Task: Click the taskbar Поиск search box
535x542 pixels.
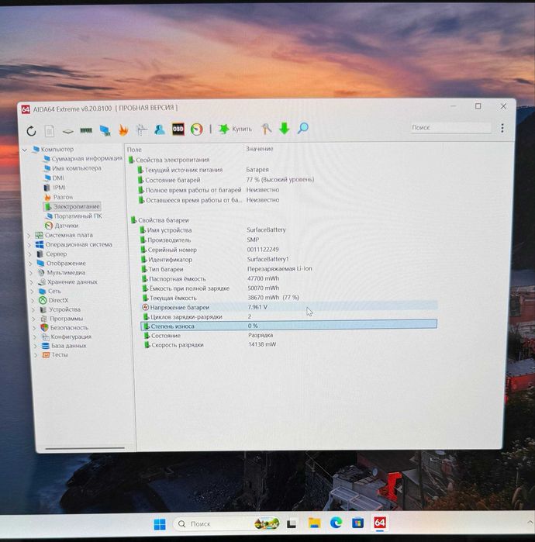Action: coord(226,524)
